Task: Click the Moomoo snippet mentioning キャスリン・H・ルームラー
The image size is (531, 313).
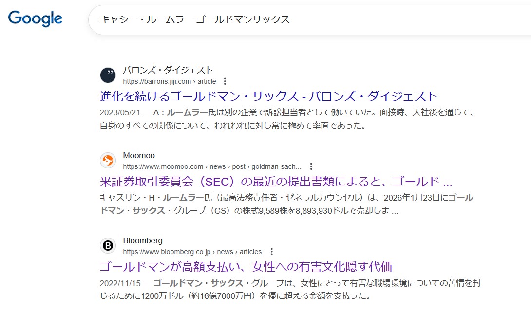Action: 286,204
